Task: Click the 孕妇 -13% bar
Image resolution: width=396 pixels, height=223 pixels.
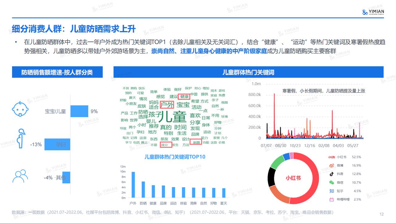Action: [x=57, y=144]
